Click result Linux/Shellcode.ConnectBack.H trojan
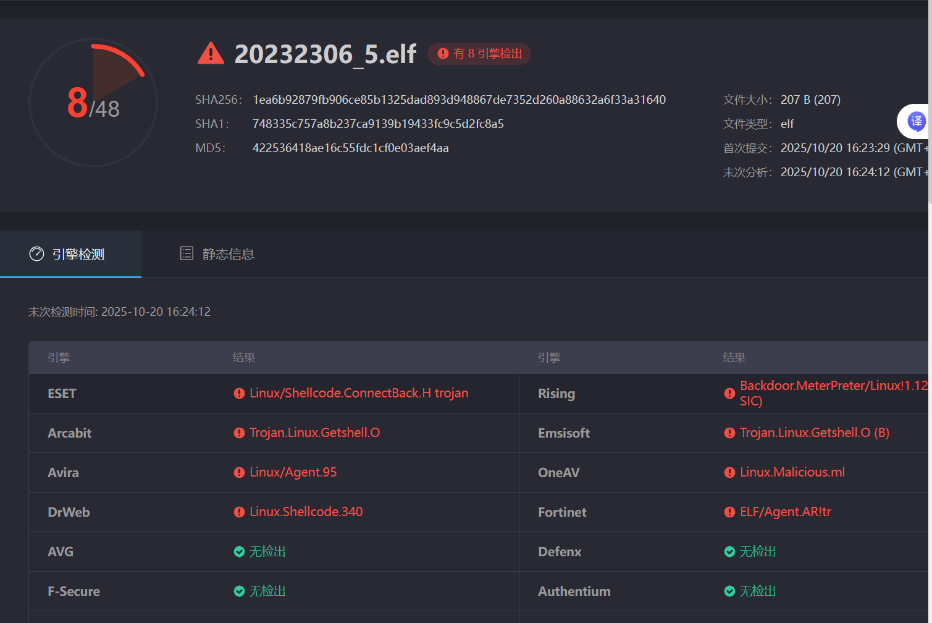The width and height of the screenshot is (932, 623). (x=359, y=394)
